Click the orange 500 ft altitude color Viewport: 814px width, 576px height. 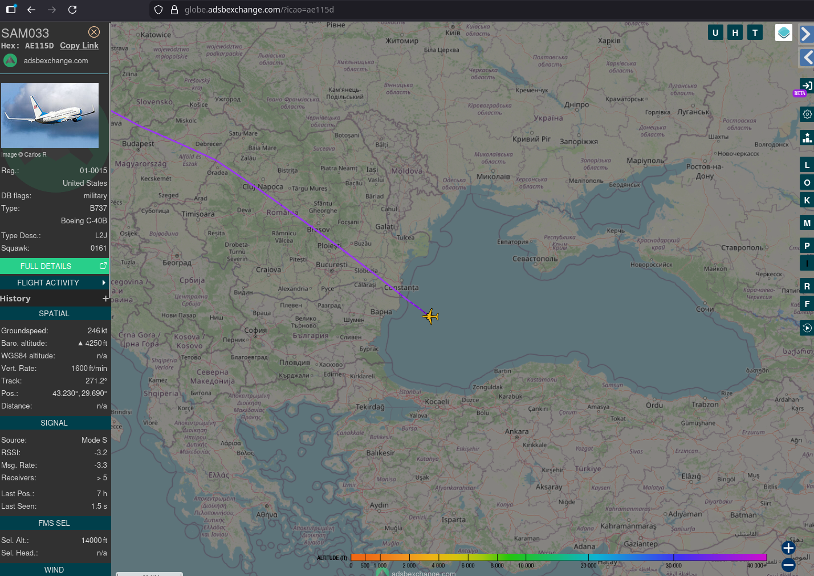click(365, 557)
